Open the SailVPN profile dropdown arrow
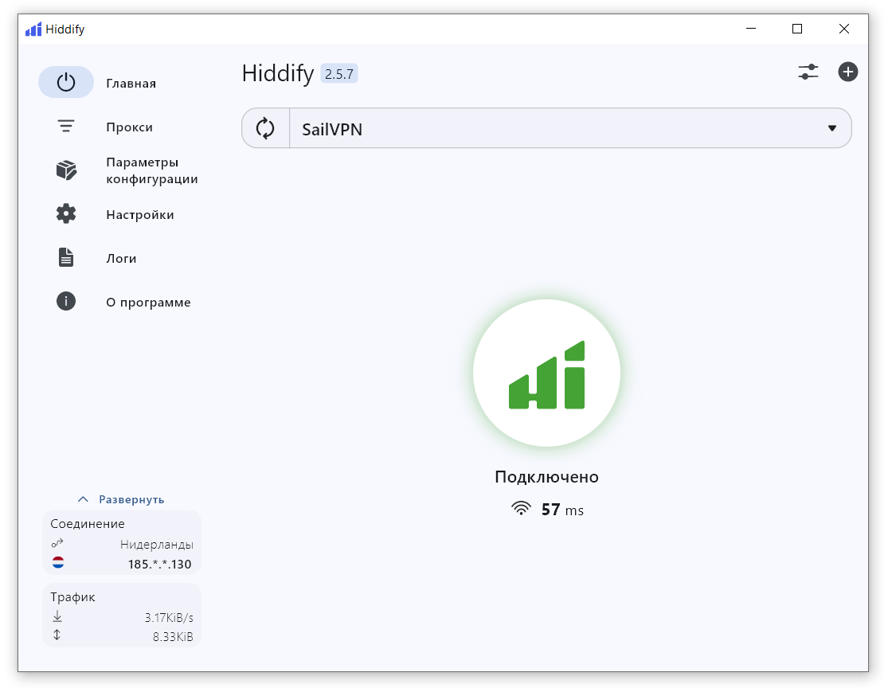The width and height of the screenshot is (892, 688). coord(832,128)
